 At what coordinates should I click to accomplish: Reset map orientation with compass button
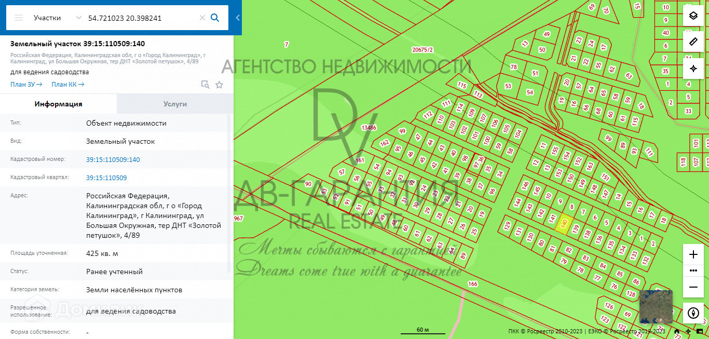click(693, 313)
